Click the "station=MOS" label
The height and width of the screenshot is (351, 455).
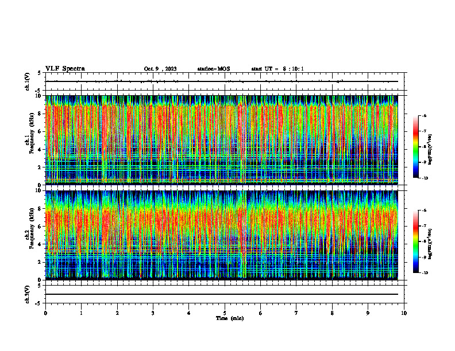point(214,69)
